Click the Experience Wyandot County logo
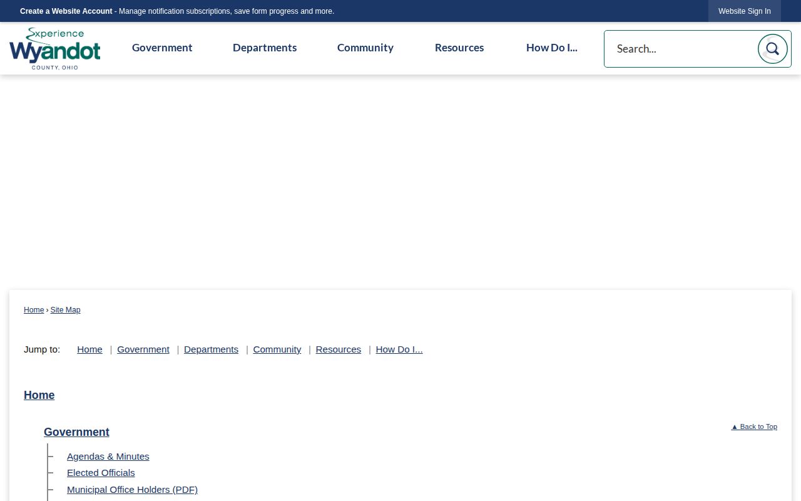801x501 pixels. pyautogui.click(x=55, y=49)
